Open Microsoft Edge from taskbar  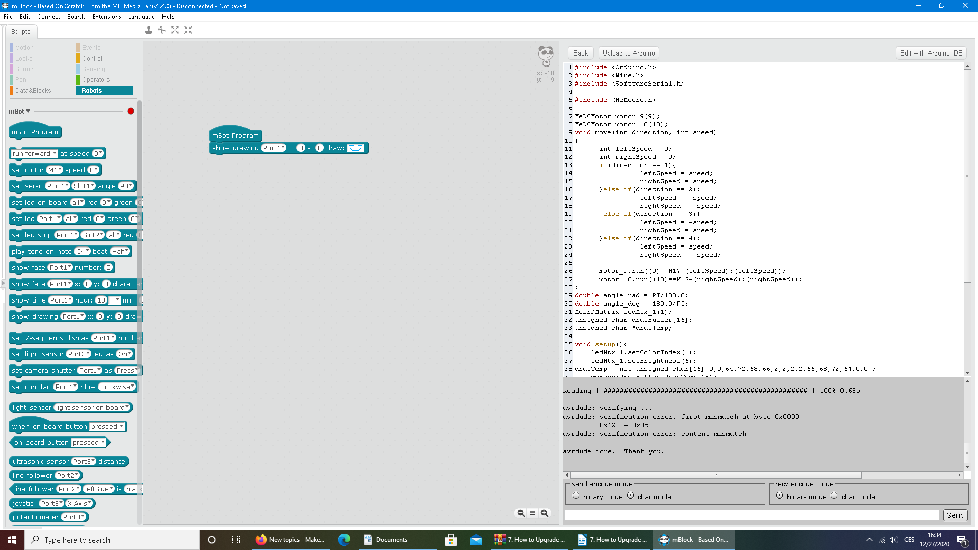pyautogui.click(x=344, y=540)
